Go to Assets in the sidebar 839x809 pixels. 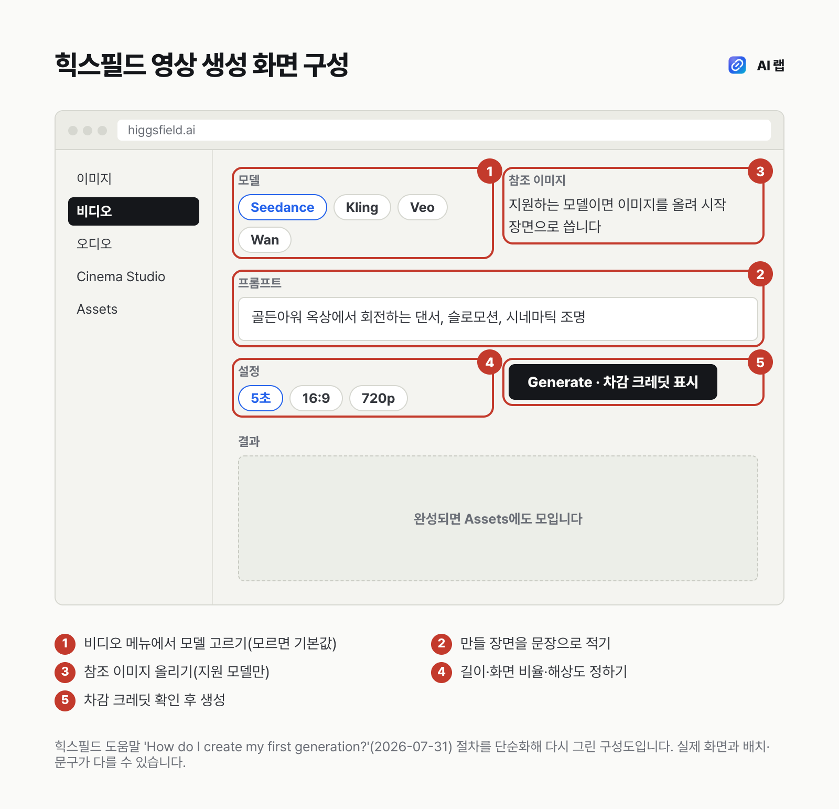(134, 309)
